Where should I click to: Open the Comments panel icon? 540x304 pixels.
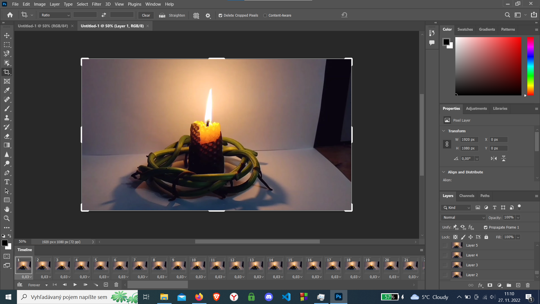click(x=432, y=43)
